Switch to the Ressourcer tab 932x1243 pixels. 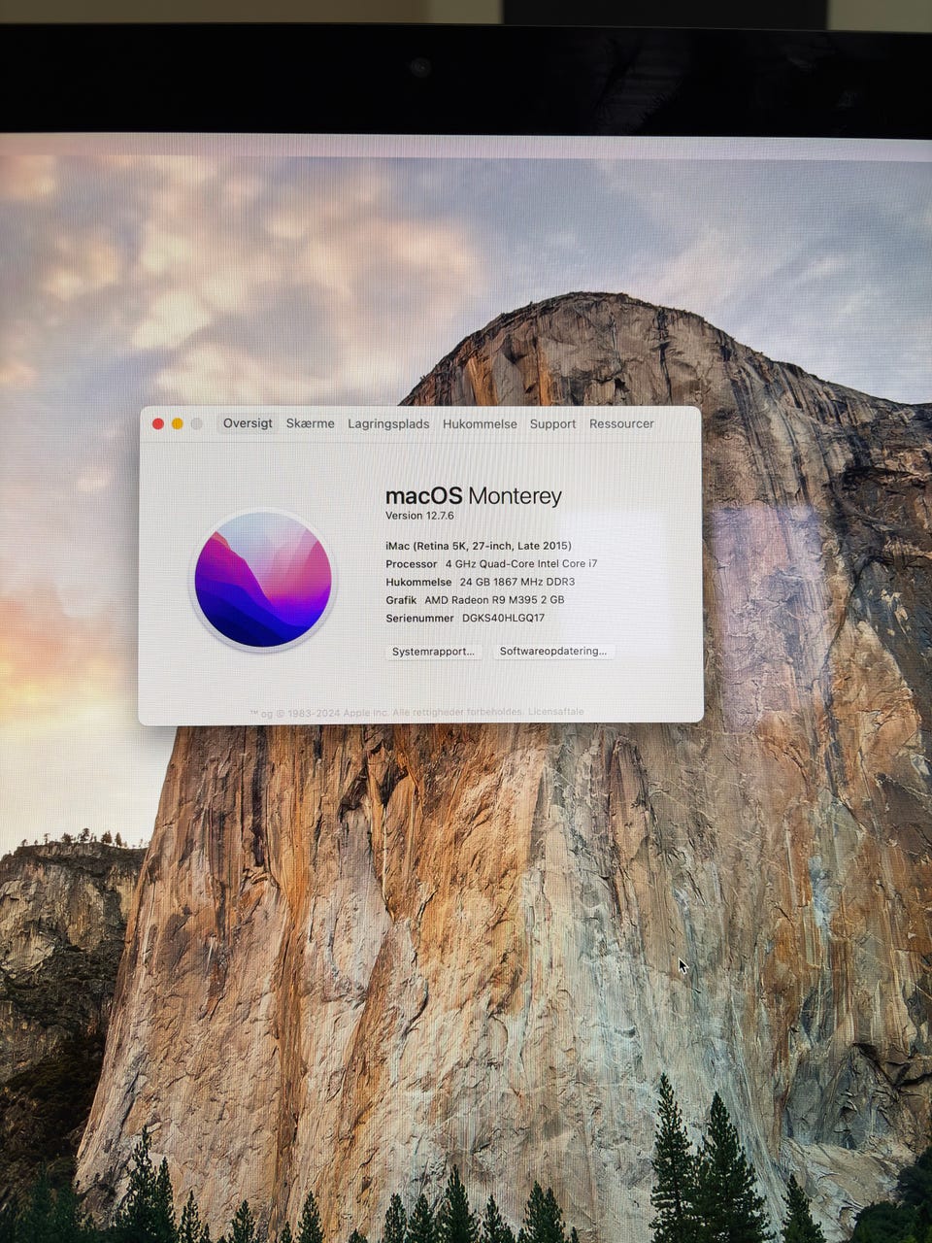point(621,423)
